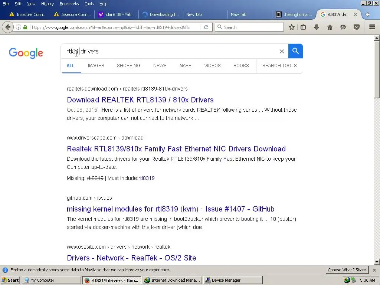
Task: Select the ALL search filter
Action: click(71, 66)
